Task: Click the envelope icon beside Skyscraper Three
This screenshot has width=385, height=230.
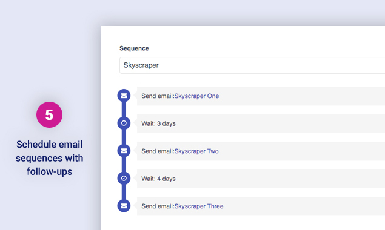Action: click(124, 206)
